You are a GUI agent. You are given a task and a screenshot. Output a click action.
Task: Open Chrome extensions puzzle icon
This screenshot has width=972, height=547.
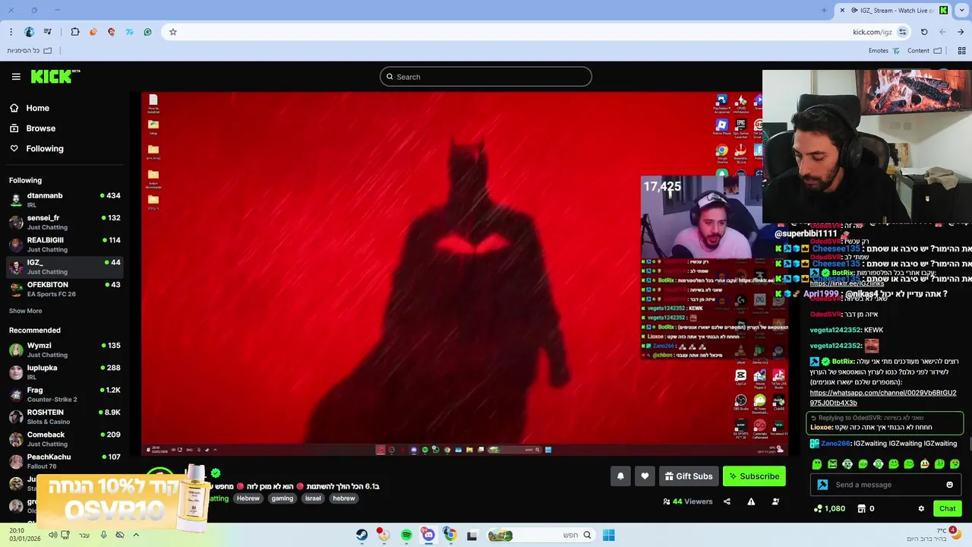pos(75,32)
